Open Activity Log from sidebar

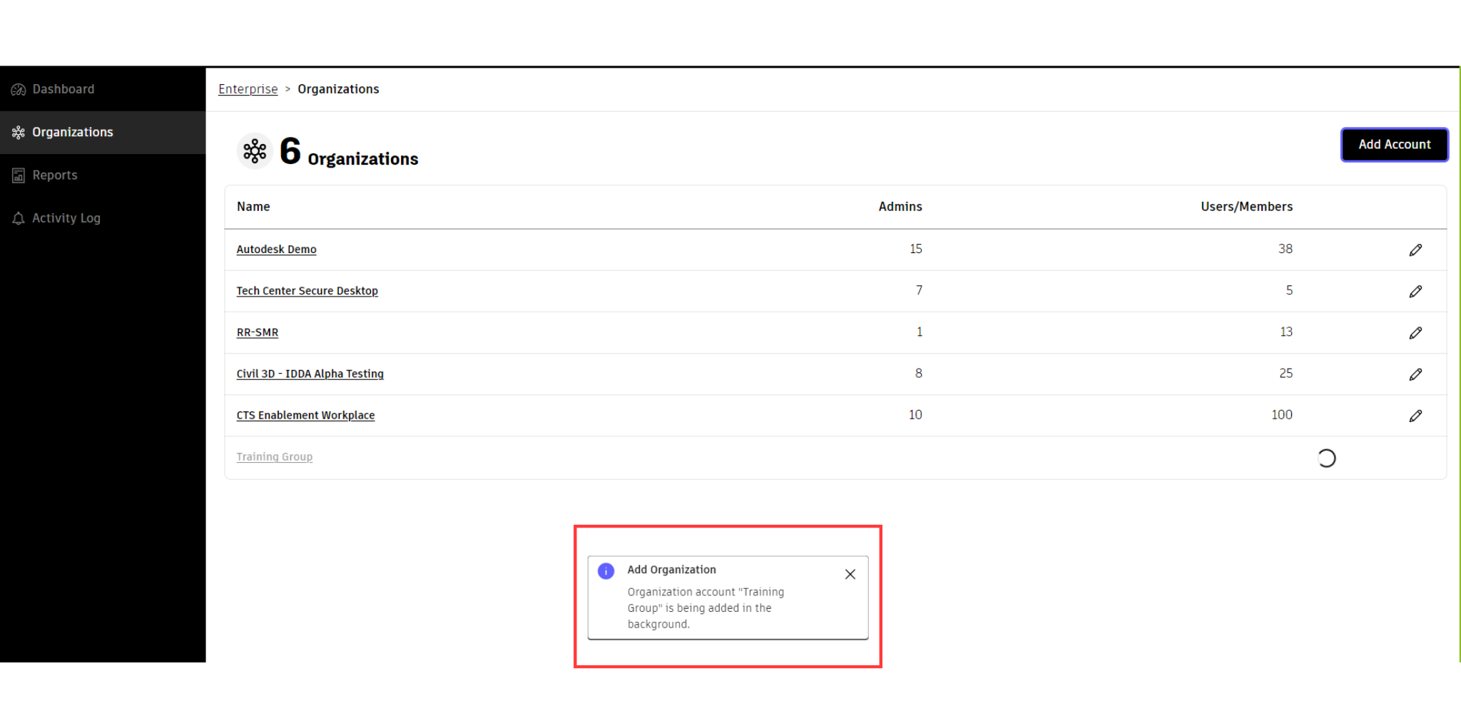coord(66,218)
